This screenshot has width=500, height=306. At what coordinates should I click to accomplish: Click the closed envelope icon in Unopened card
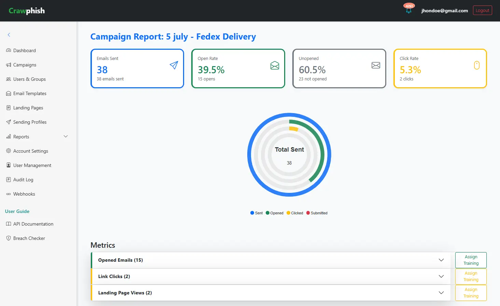pyautogui.click(x=376, y=65)
